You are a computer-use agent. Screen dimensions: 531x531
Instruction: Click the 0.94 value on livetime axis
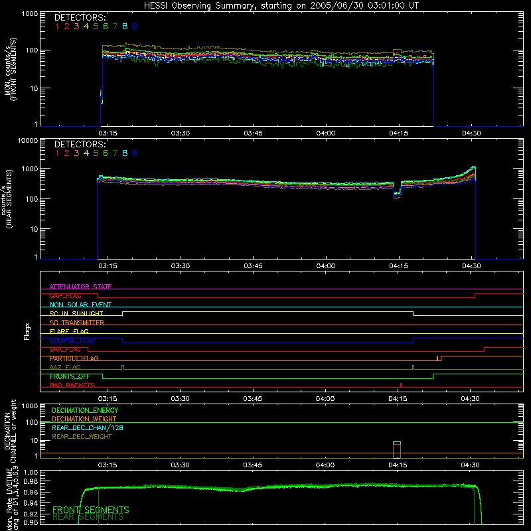click(x=31, y=502)
